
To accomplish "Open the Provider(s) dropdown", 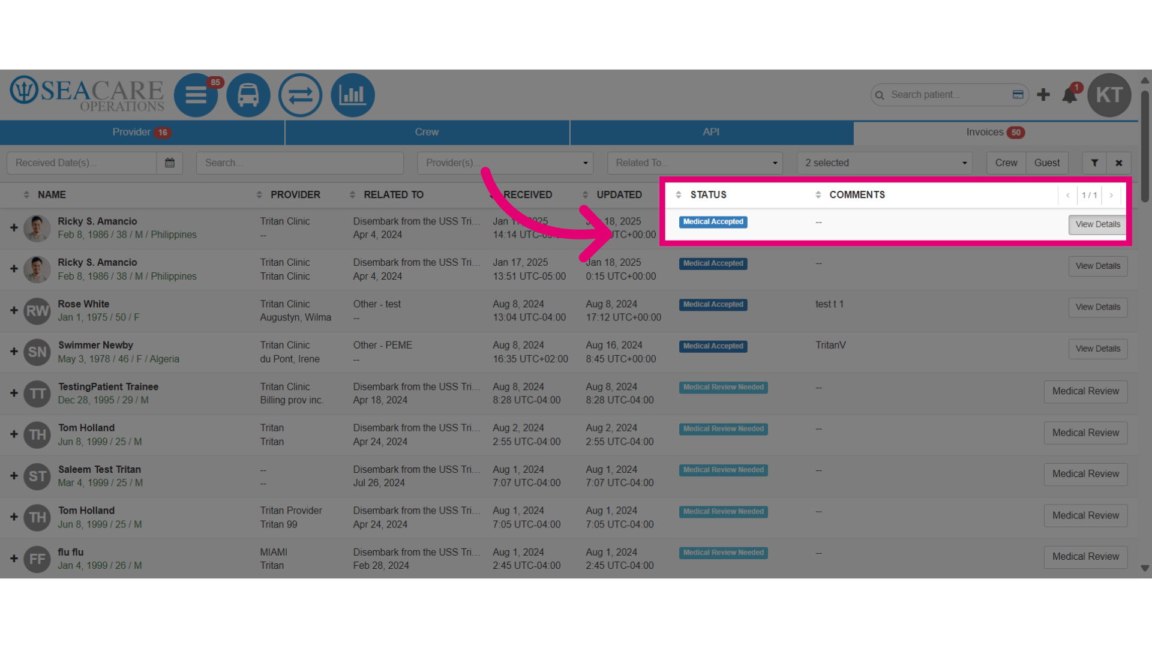I will (x=505, y=163).
